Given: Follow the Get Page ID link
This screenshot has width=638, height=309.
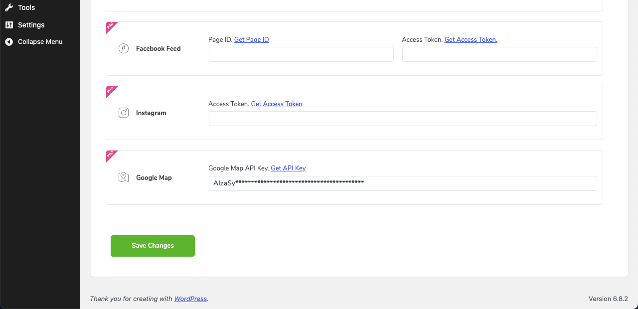Looking at the screenshot, I should (252, 39).
